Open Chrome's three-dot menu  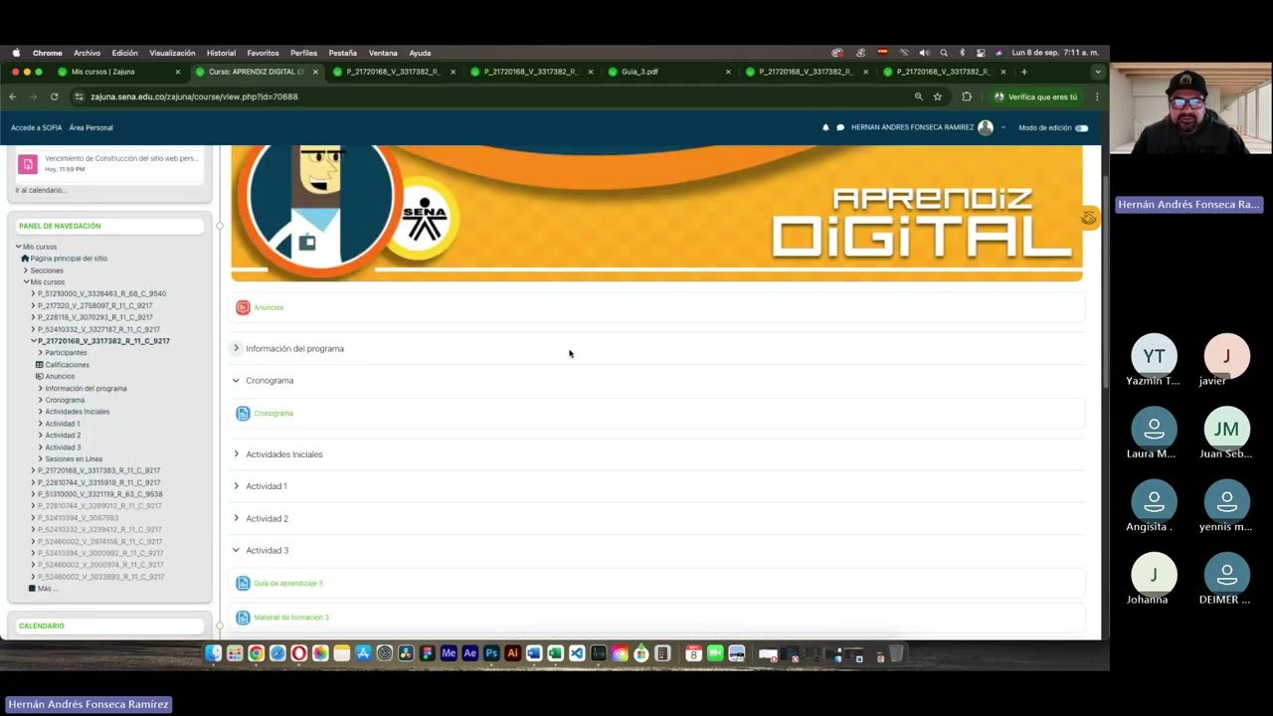(x=1097, y=96)
